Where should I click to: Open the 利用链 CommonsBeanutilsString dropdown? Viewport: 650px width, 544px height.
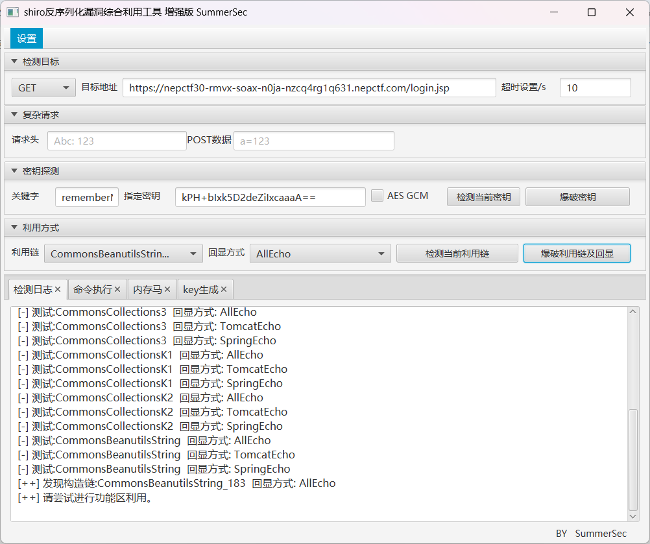(123, 254)
